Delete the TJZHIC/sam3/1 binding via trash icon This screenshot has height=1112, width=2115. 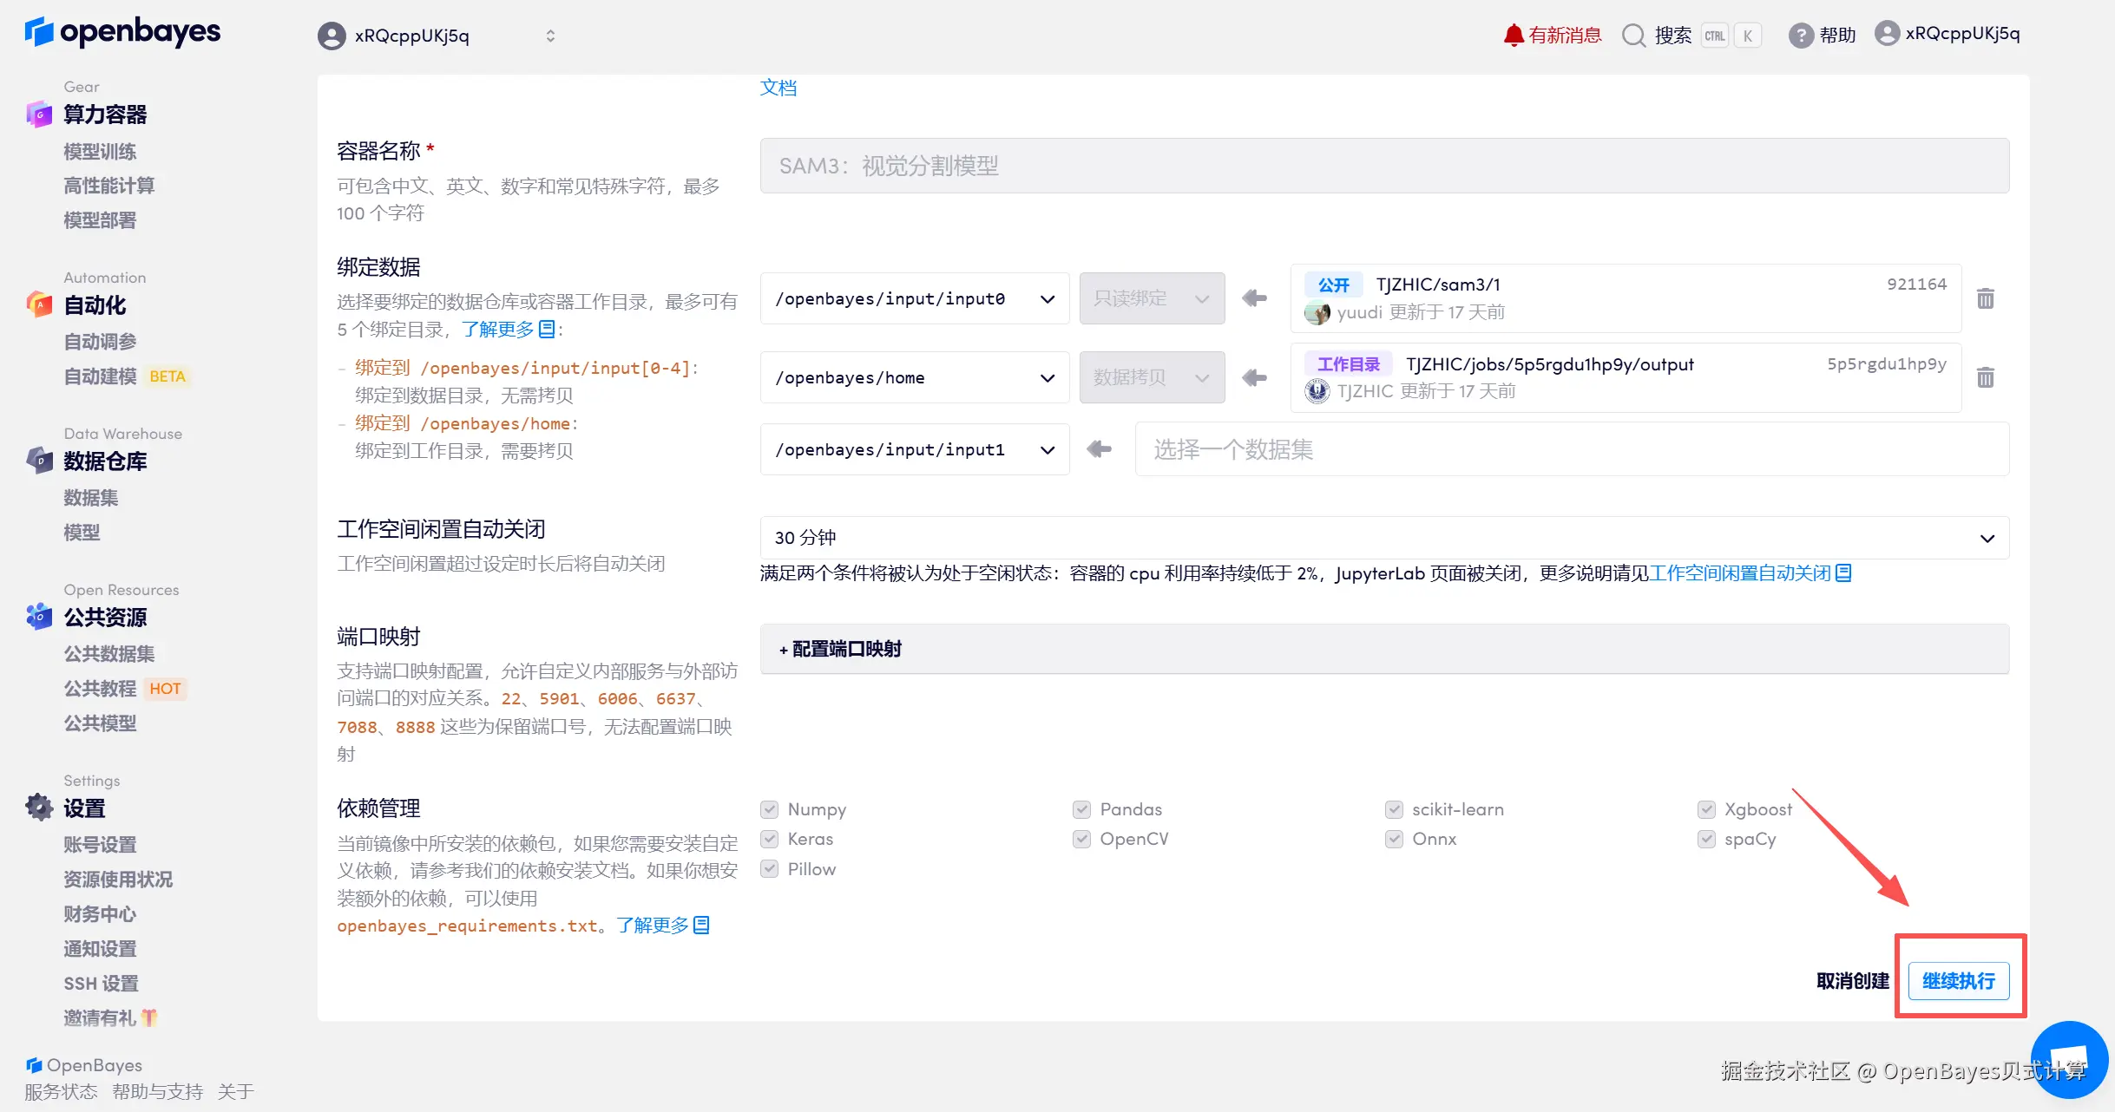click(x=1986, y=298)
